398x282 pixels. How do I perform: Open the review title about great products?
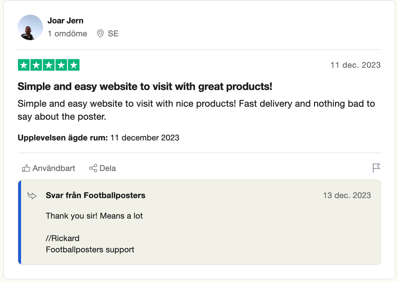coord(145,87)
